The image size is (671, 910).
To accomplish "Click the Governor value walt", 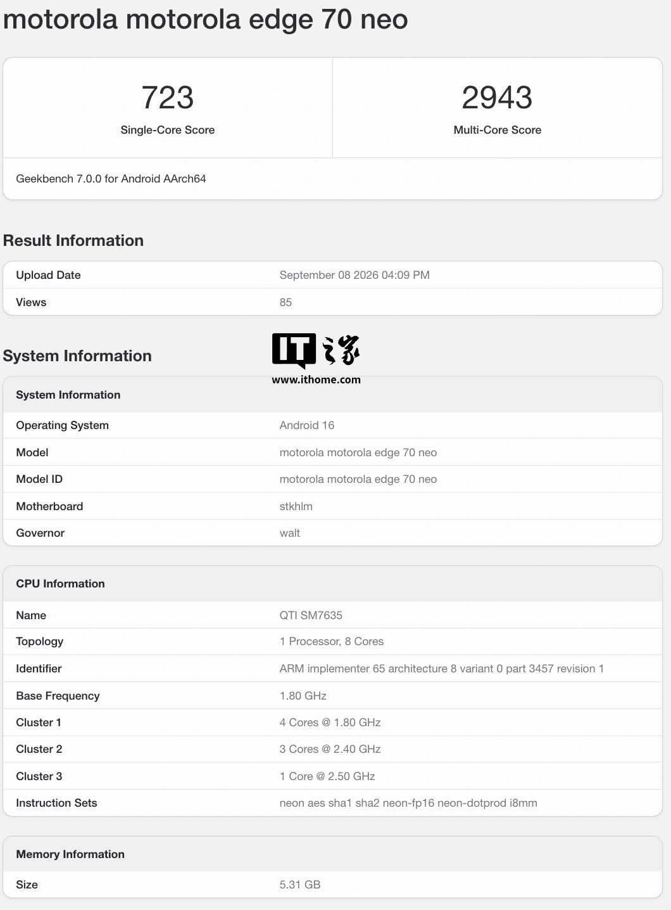I will click(290, 533).
